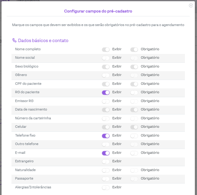Screen dimensions: 197x195
Task: Toggle Exibir for Número da carteirinha
Action: [106, 118]
